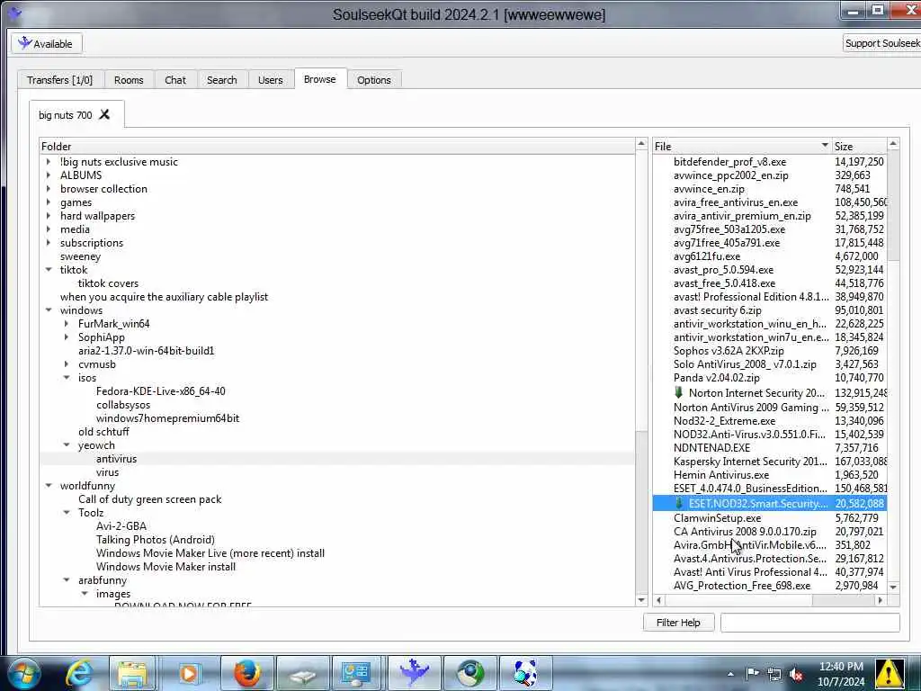Select avast security 6.zip file
Viewport: 921px width, 691px height.
(x=717, y=310)
